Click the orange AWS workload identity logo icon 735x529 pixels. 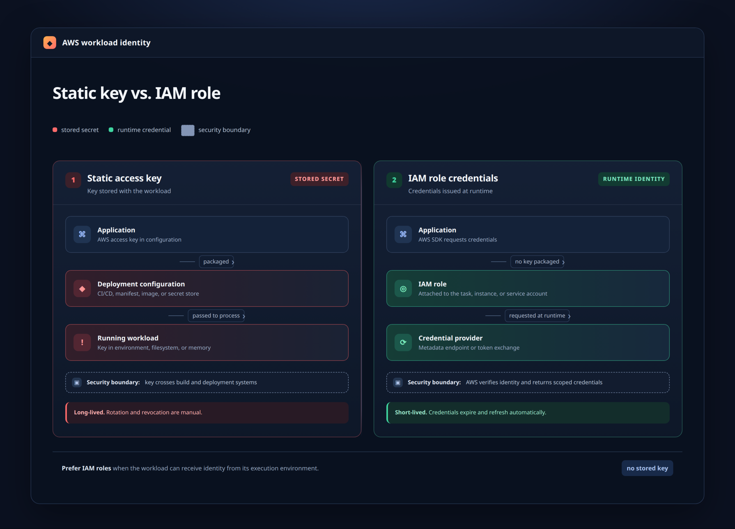tap(50, 43)
